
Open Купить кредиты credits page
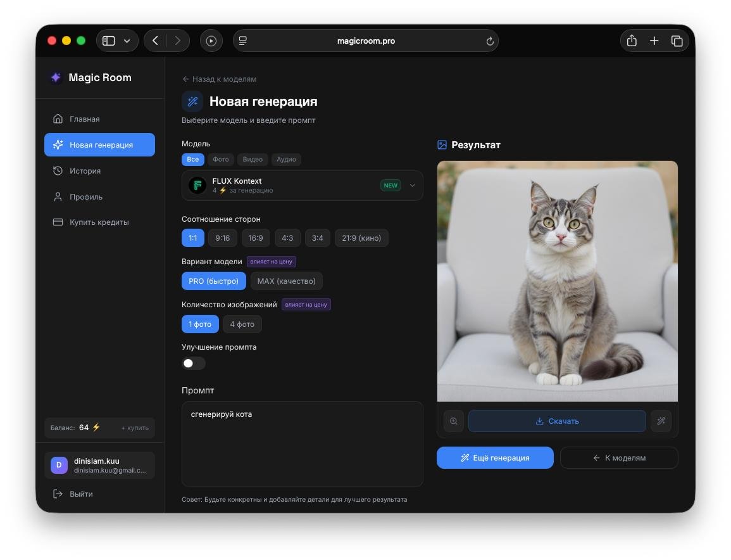[x=99, y=222]
